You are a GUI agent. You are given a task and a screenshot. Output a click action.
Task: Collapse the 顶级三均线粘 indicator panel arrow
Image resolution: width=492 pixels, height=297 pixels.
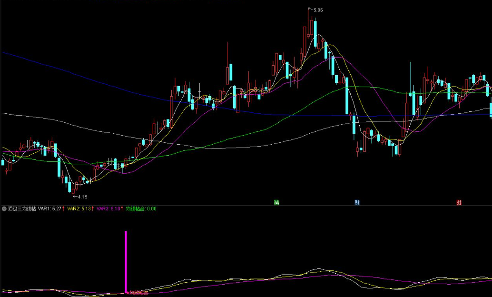[x=4, y=209]
